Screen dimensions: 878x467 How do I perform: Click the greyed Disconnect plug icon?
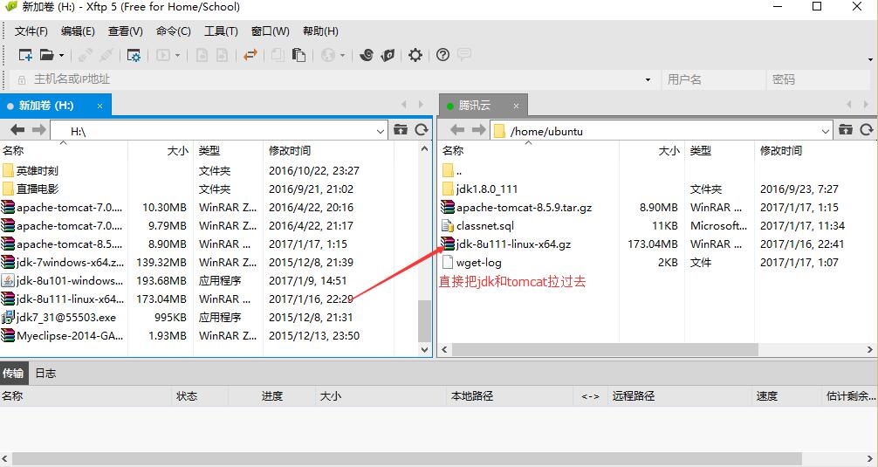click(106, 55)
